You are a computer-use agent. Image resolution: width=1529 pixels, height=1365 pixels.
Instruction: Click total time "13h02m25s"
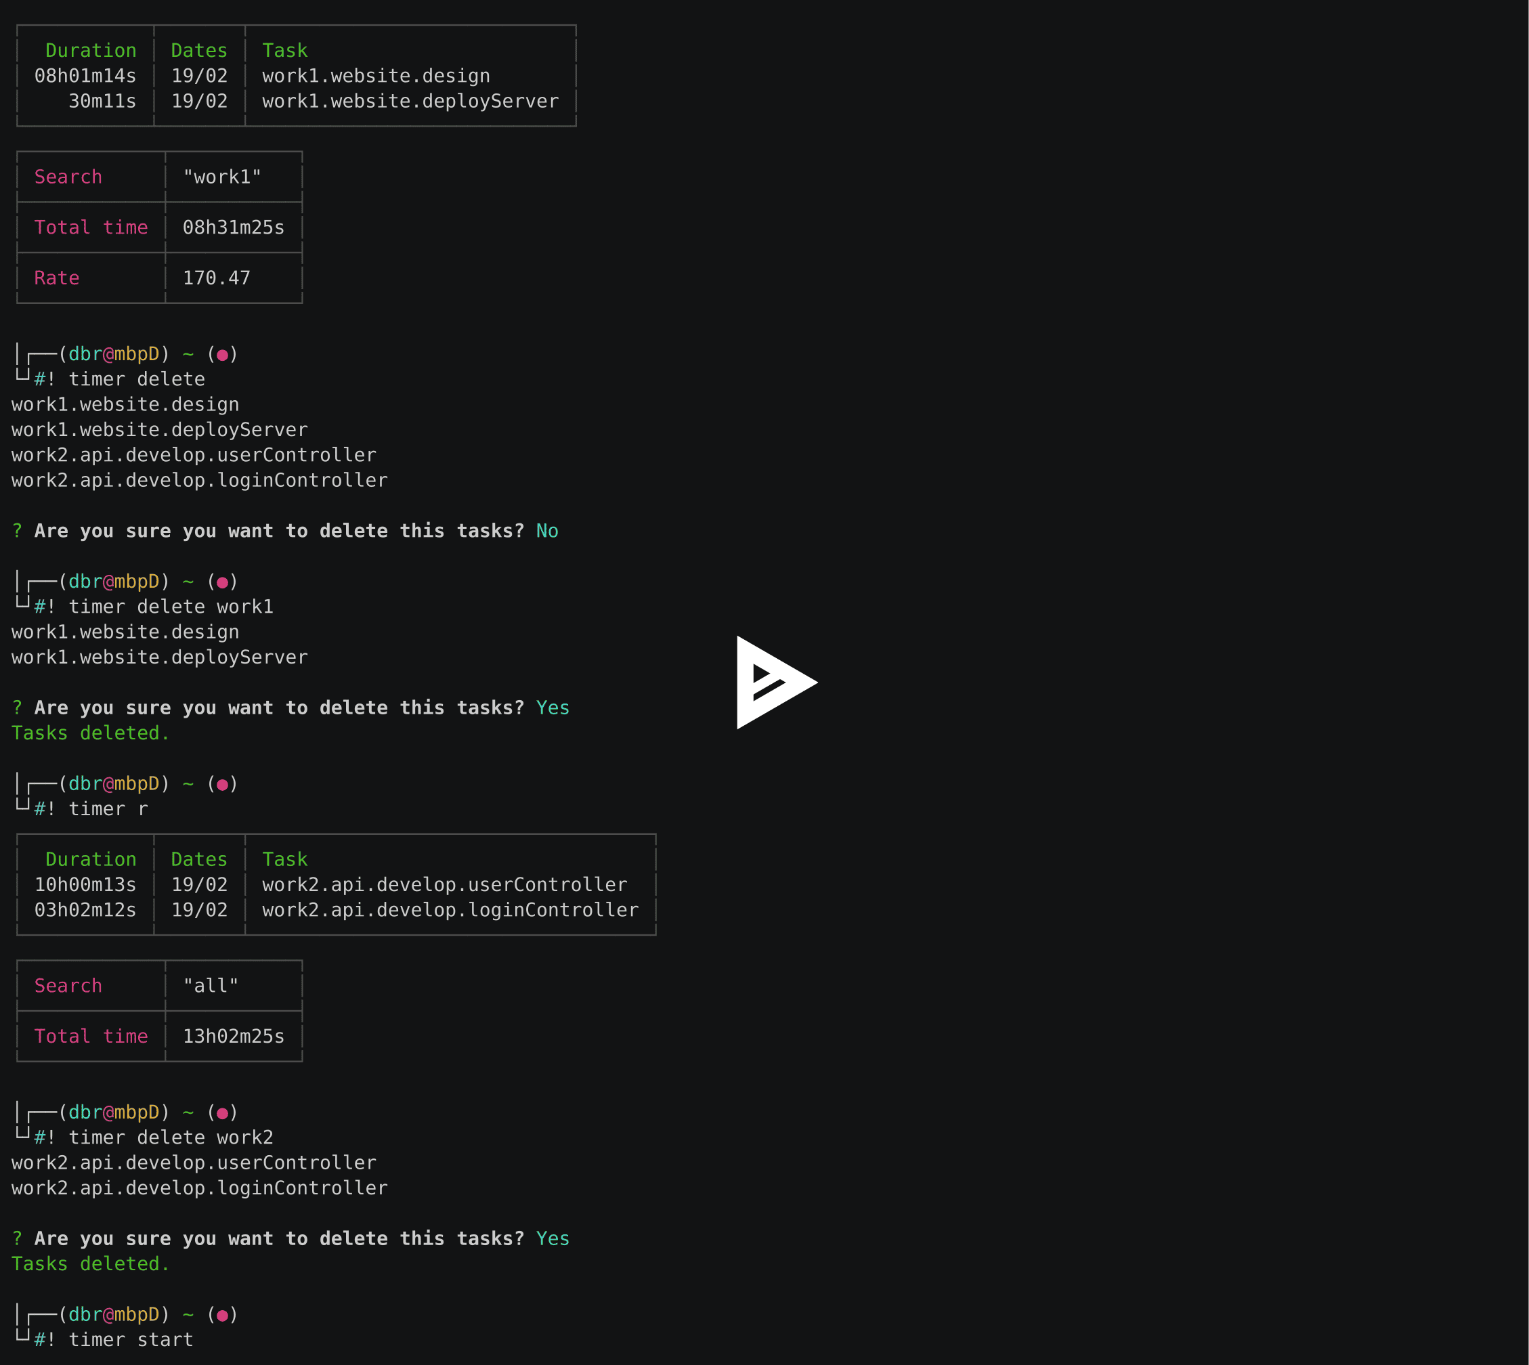[x=233, y=1037]
